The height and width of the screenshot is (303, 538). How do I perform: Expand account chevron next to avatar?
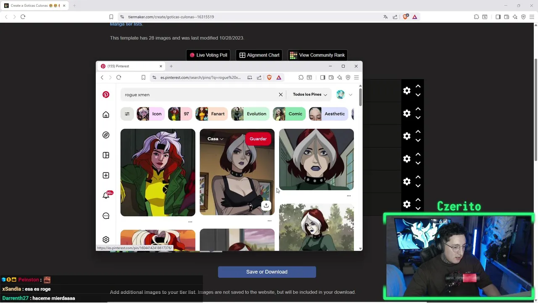pos(351,95)
